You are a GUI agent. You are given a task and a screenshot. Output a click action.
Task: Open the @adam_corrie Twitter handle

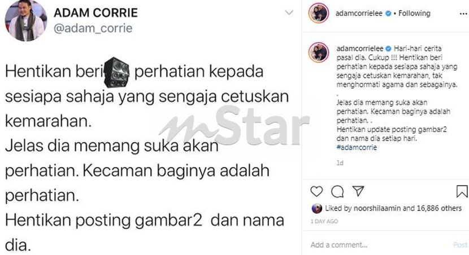[93, 28]
